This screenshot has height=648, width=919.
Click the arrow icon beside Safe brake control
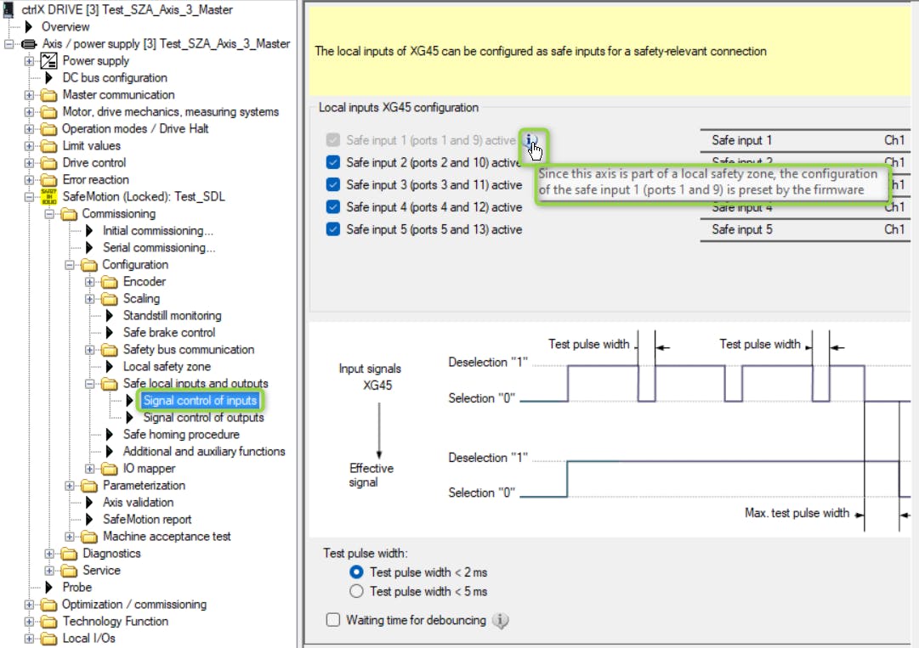(x=110, y=332)
